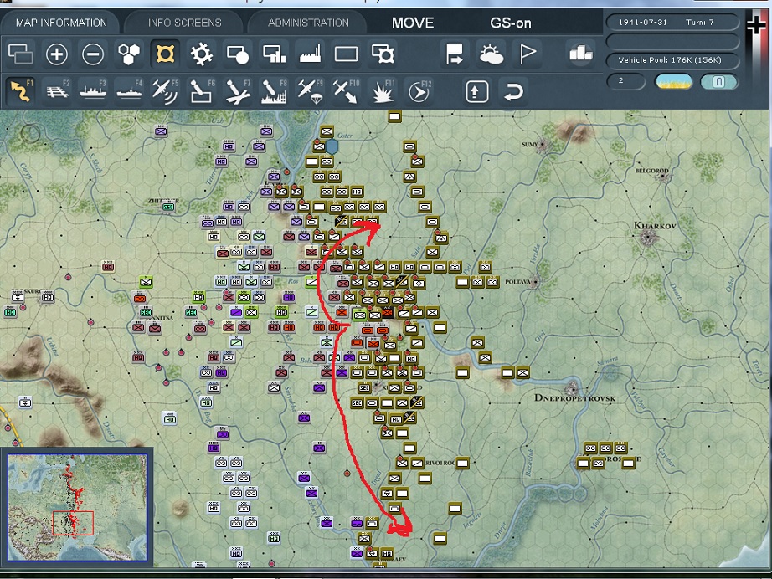
Task: Open the ADMINISTRATION tab
Action: (x=308, y=23)
